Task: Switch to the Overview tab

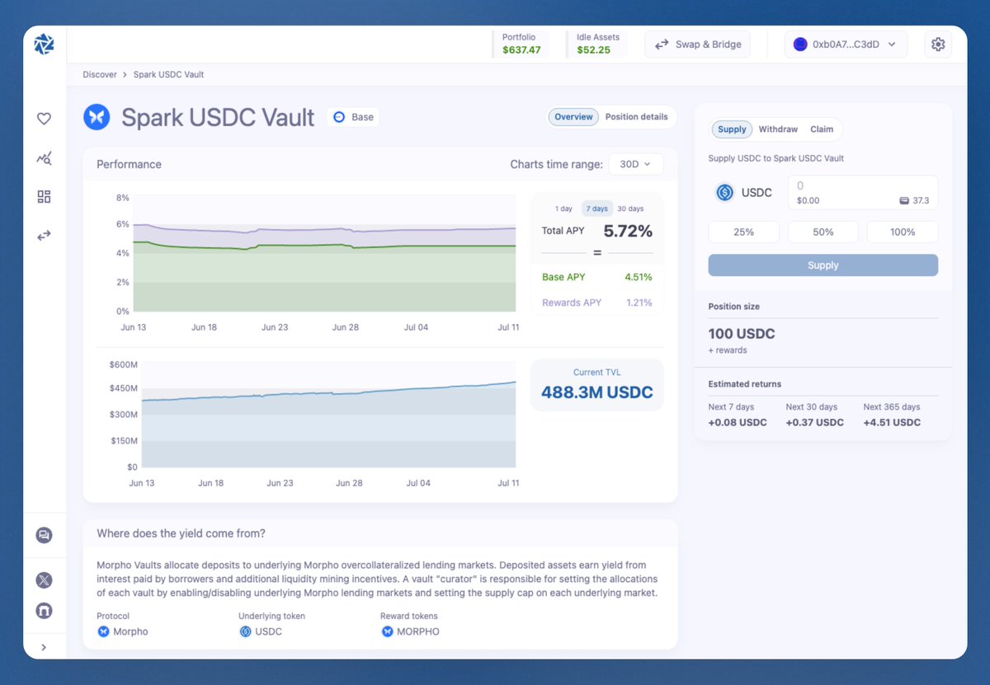Action: point(573,117)
